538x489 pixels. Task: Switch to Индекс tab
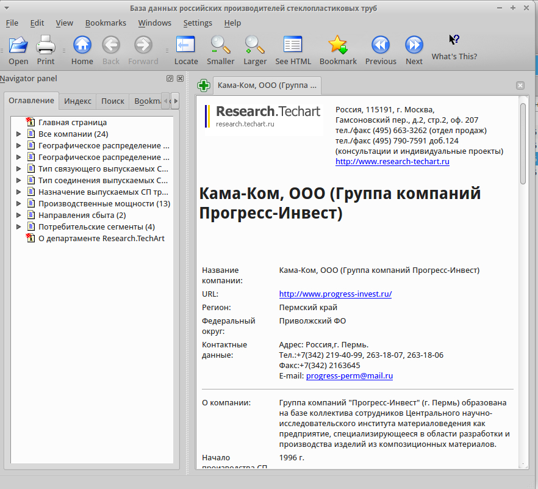[x=77, y=101]
